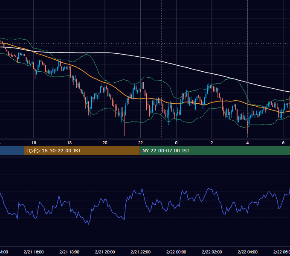Click the 20 hour axis label
The width and height of the screenshot is (290, 256).
click(105, 143)
